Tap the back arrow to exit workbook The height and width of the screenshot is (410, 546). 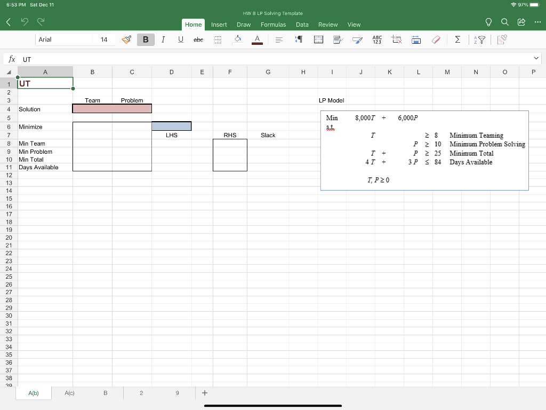tap(9, 22)
